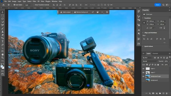
Task: Enable Show Transform Controls checkbox
Action: (x=34, y=5)
